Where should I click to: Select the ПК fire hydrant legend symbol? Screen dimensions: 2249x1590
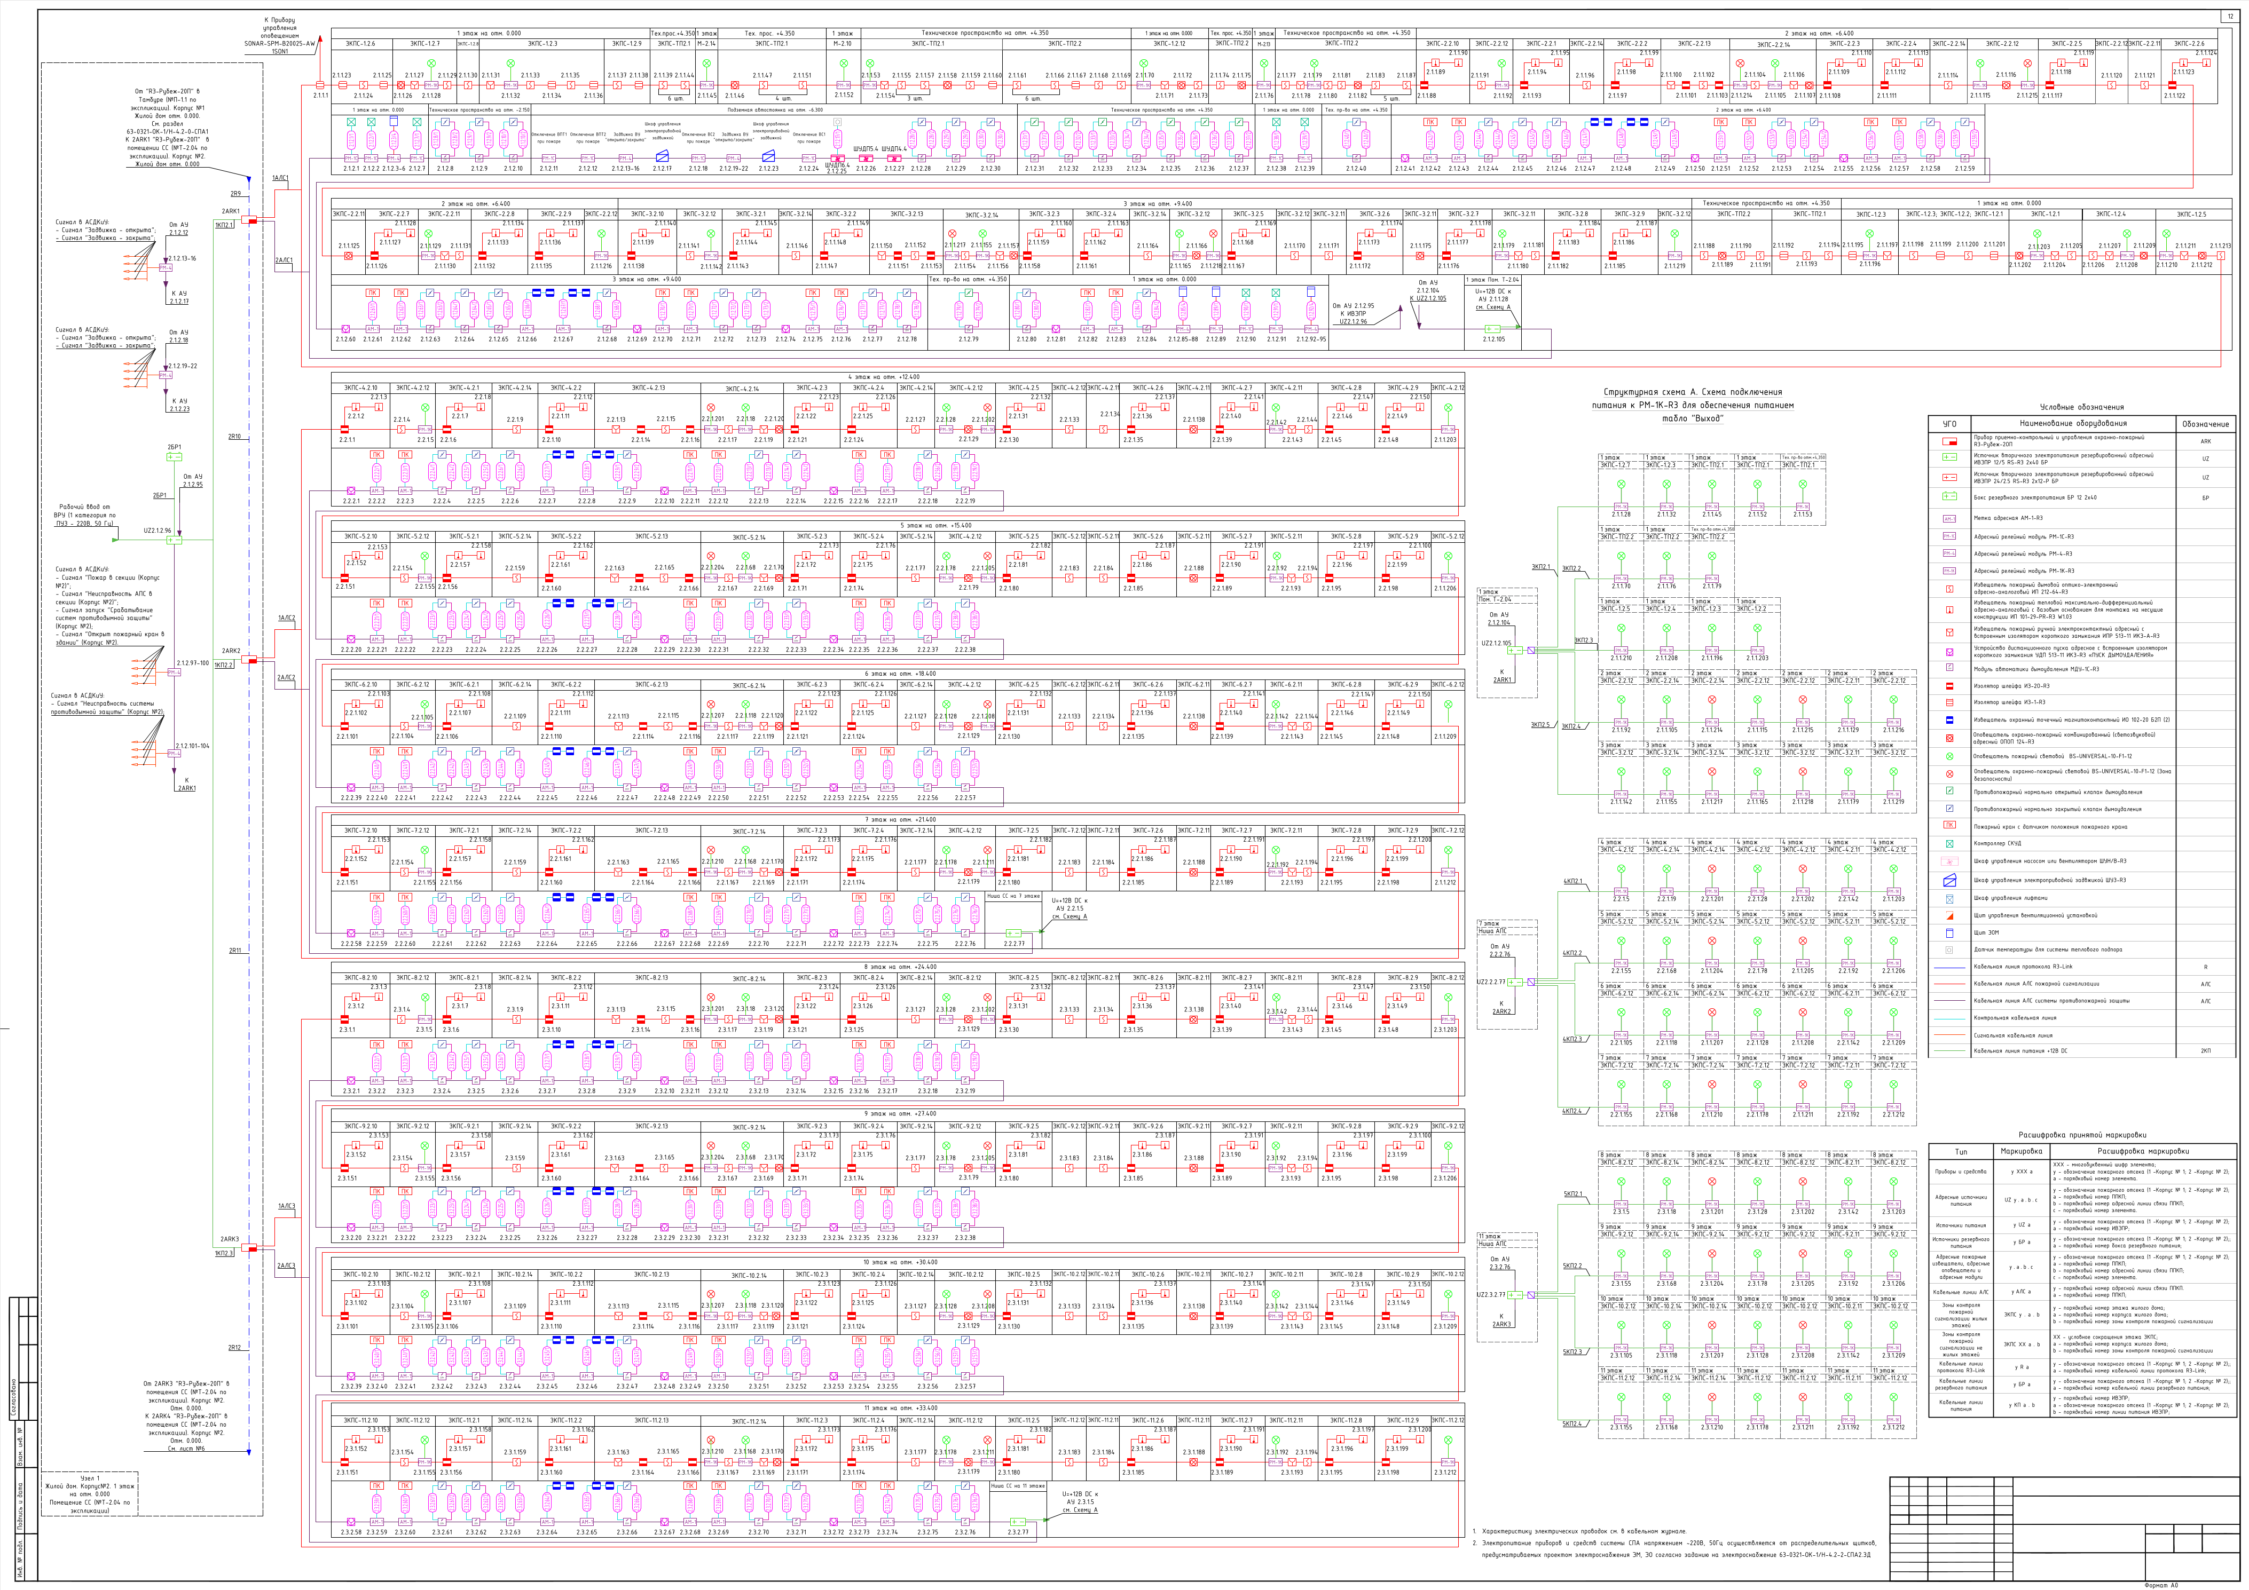(x=1949, y=825)
